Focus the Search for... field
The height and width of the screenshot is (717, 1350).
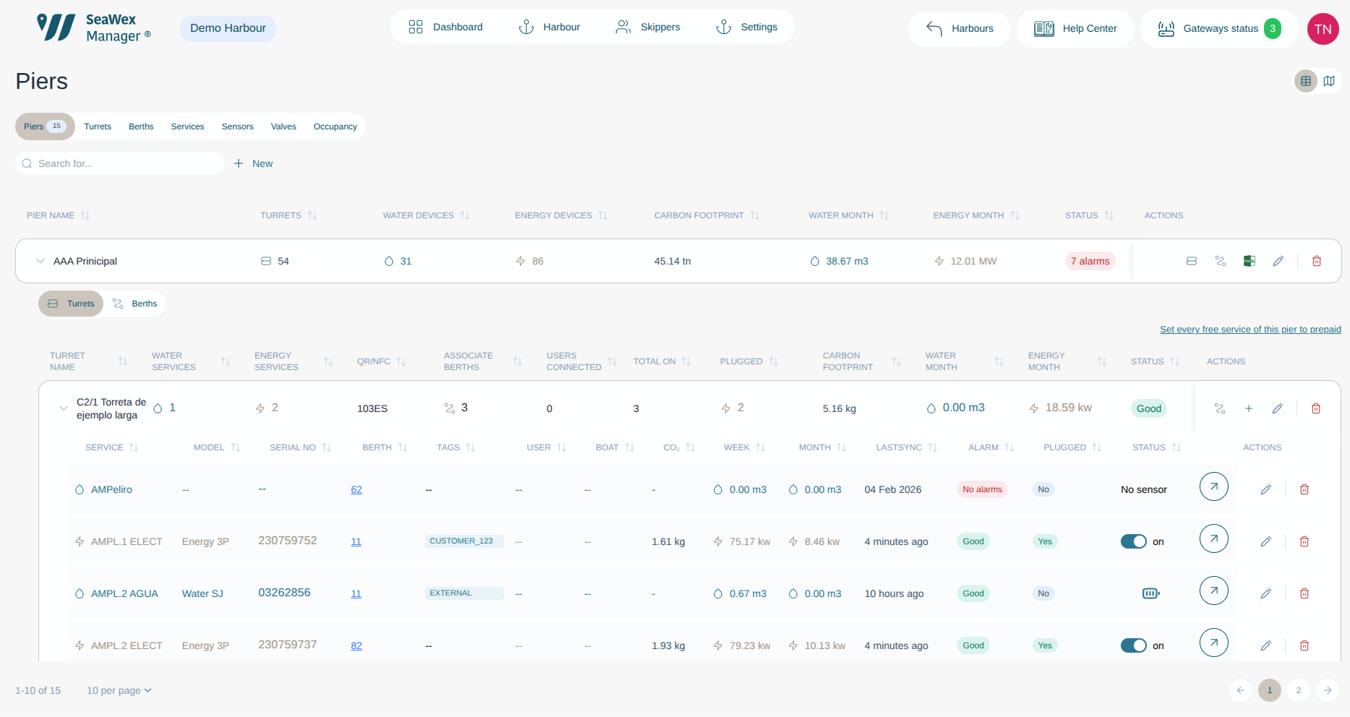(x=120, y=163)
